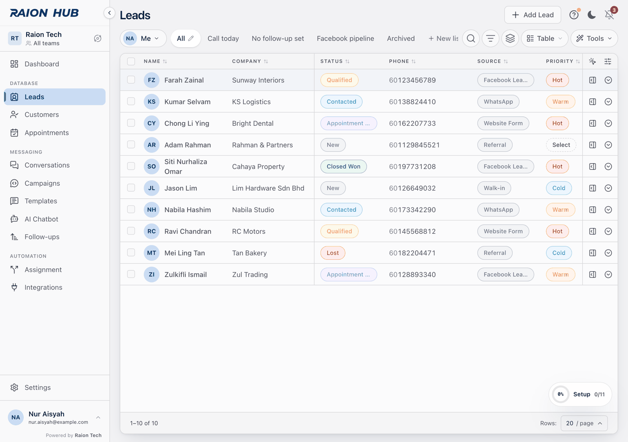This screenshot has width=628, height=442.
Task: Check the Farah Zainal row checkbox
Action: click(x=131, y=80)
